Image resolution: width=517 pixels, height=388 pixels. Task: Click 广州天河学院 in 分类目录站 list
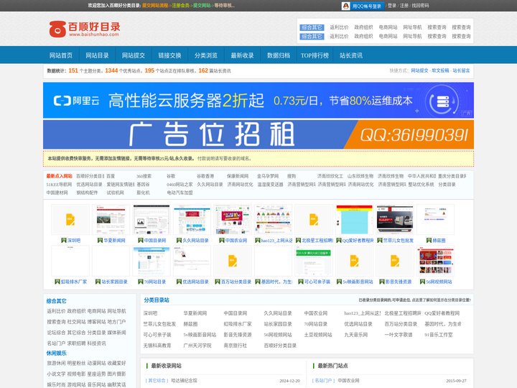click(197, 346)
